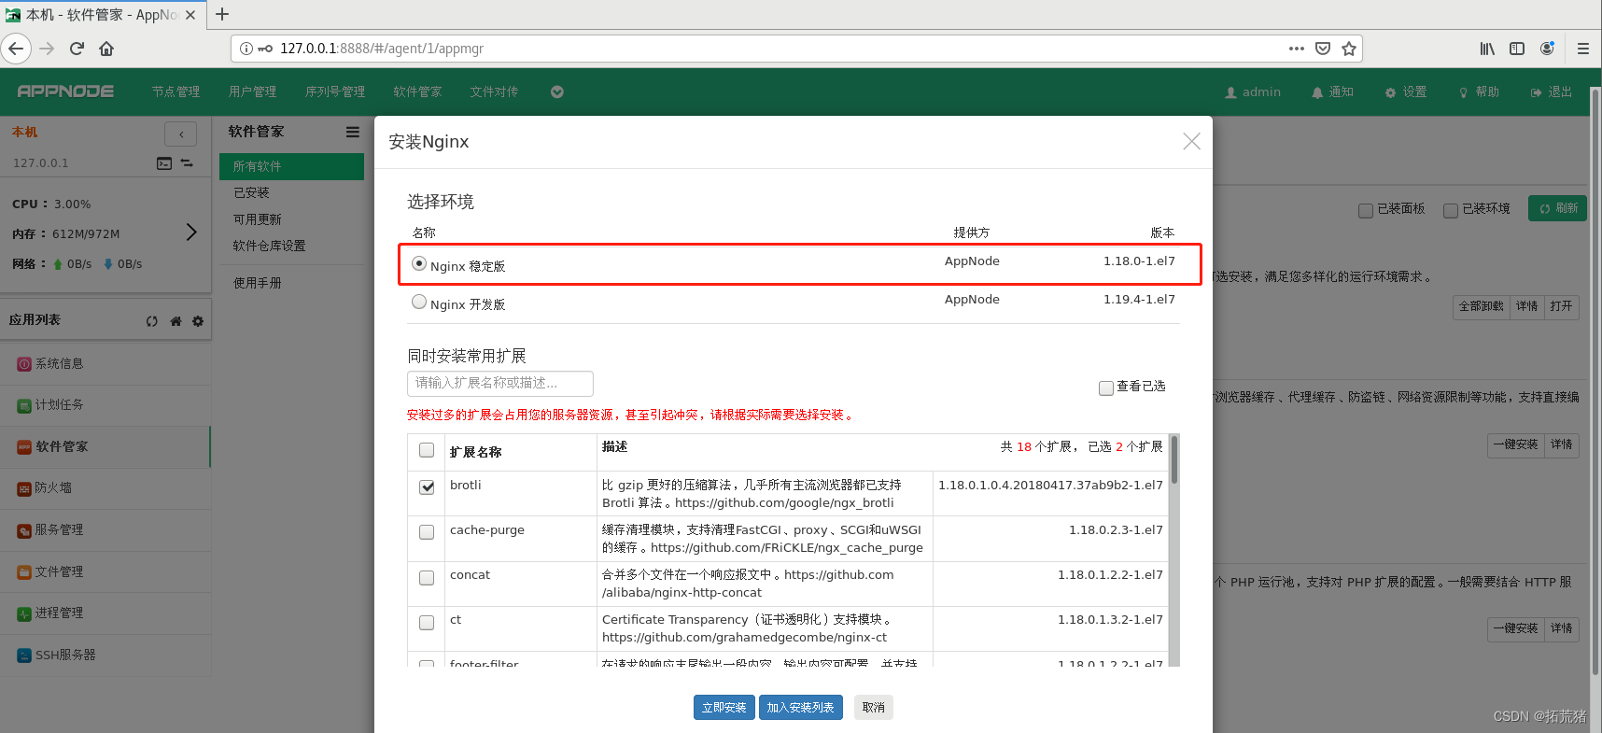Open the Firefox library icon

1487,49
